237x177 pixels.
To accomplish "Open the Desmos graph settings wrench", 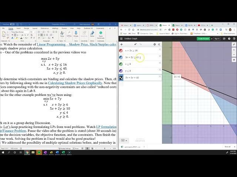I will point(234,44).
